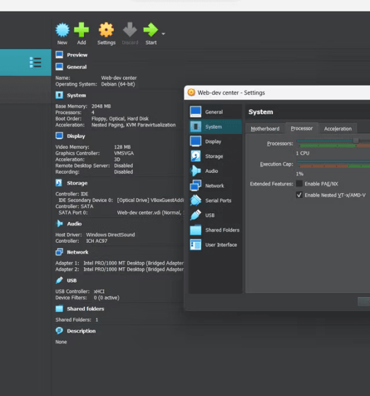The height and width of the screenshot is (396, 370).
Task: Click the 'VMSVGA' graphics controller value
Action: pos(124,153)
